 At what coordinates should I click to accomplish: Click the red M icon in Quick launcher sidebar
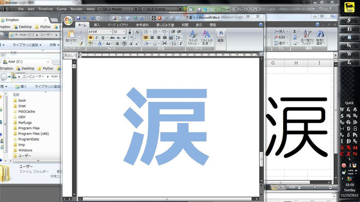tap(355, 148)
